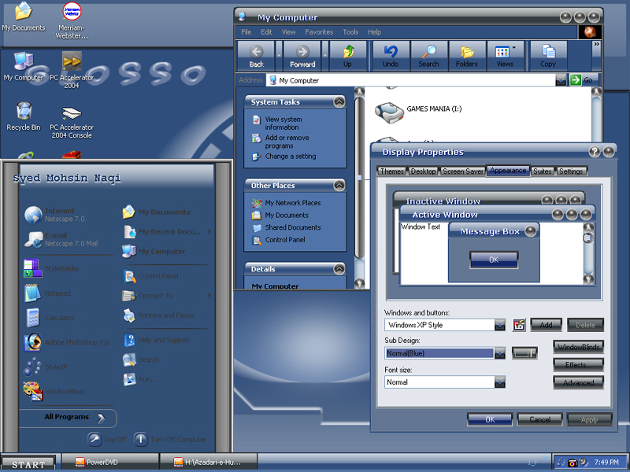The height and width of the screenshot is (472, 630).
Task: Open Control Panel in Start menu
Action: click(150, 276)
